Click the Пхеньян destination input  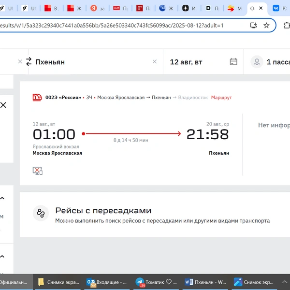coord(96,62)
